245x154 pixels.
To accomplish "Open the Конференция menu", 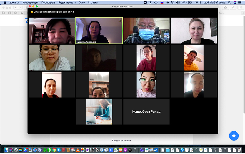I will tap(30, 2).
